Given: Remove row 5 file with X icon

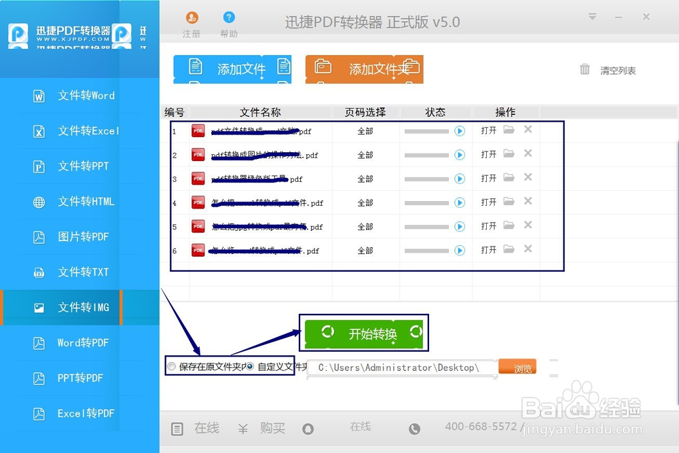Looking at the screenshot, I should (528, 224).
